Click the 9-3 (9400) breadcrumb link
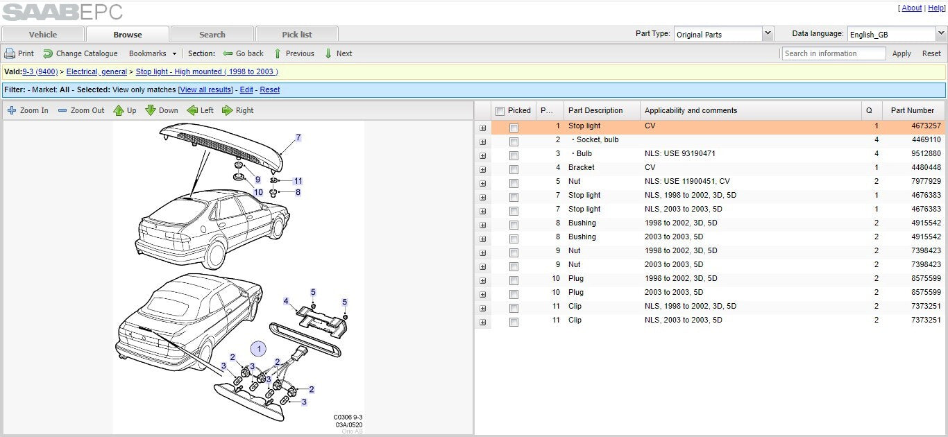Screen dimensions: 948x437 click(40, 71)
